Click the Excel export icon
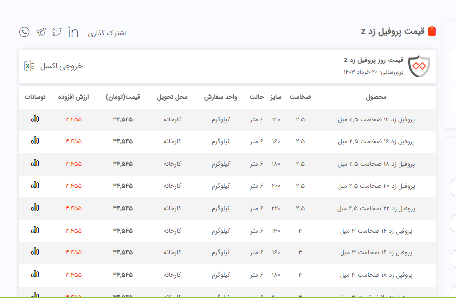 30,66
